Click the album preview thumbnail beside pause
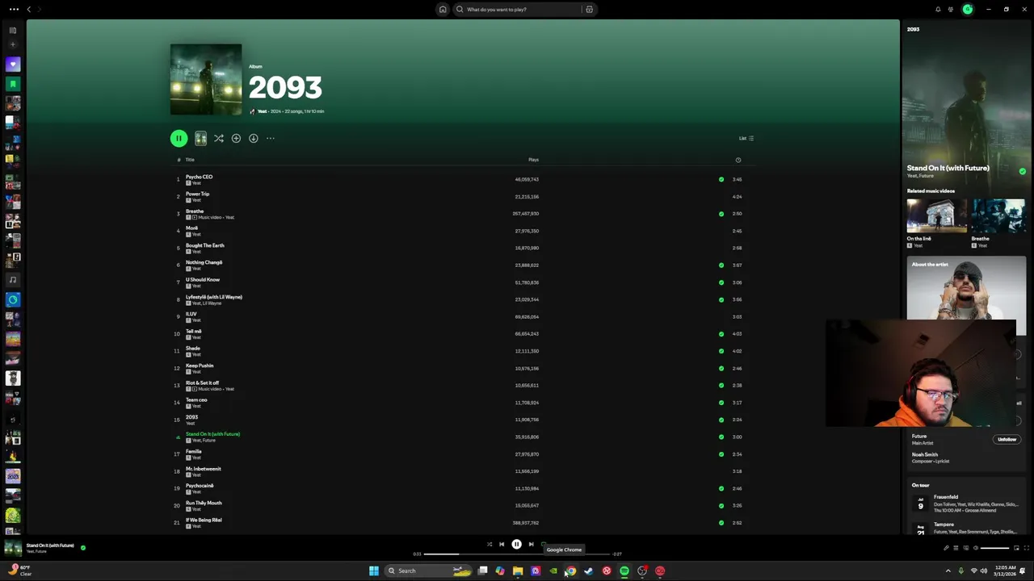The width and height of the screenshot is (1034, 581). [x=200, y=138]
